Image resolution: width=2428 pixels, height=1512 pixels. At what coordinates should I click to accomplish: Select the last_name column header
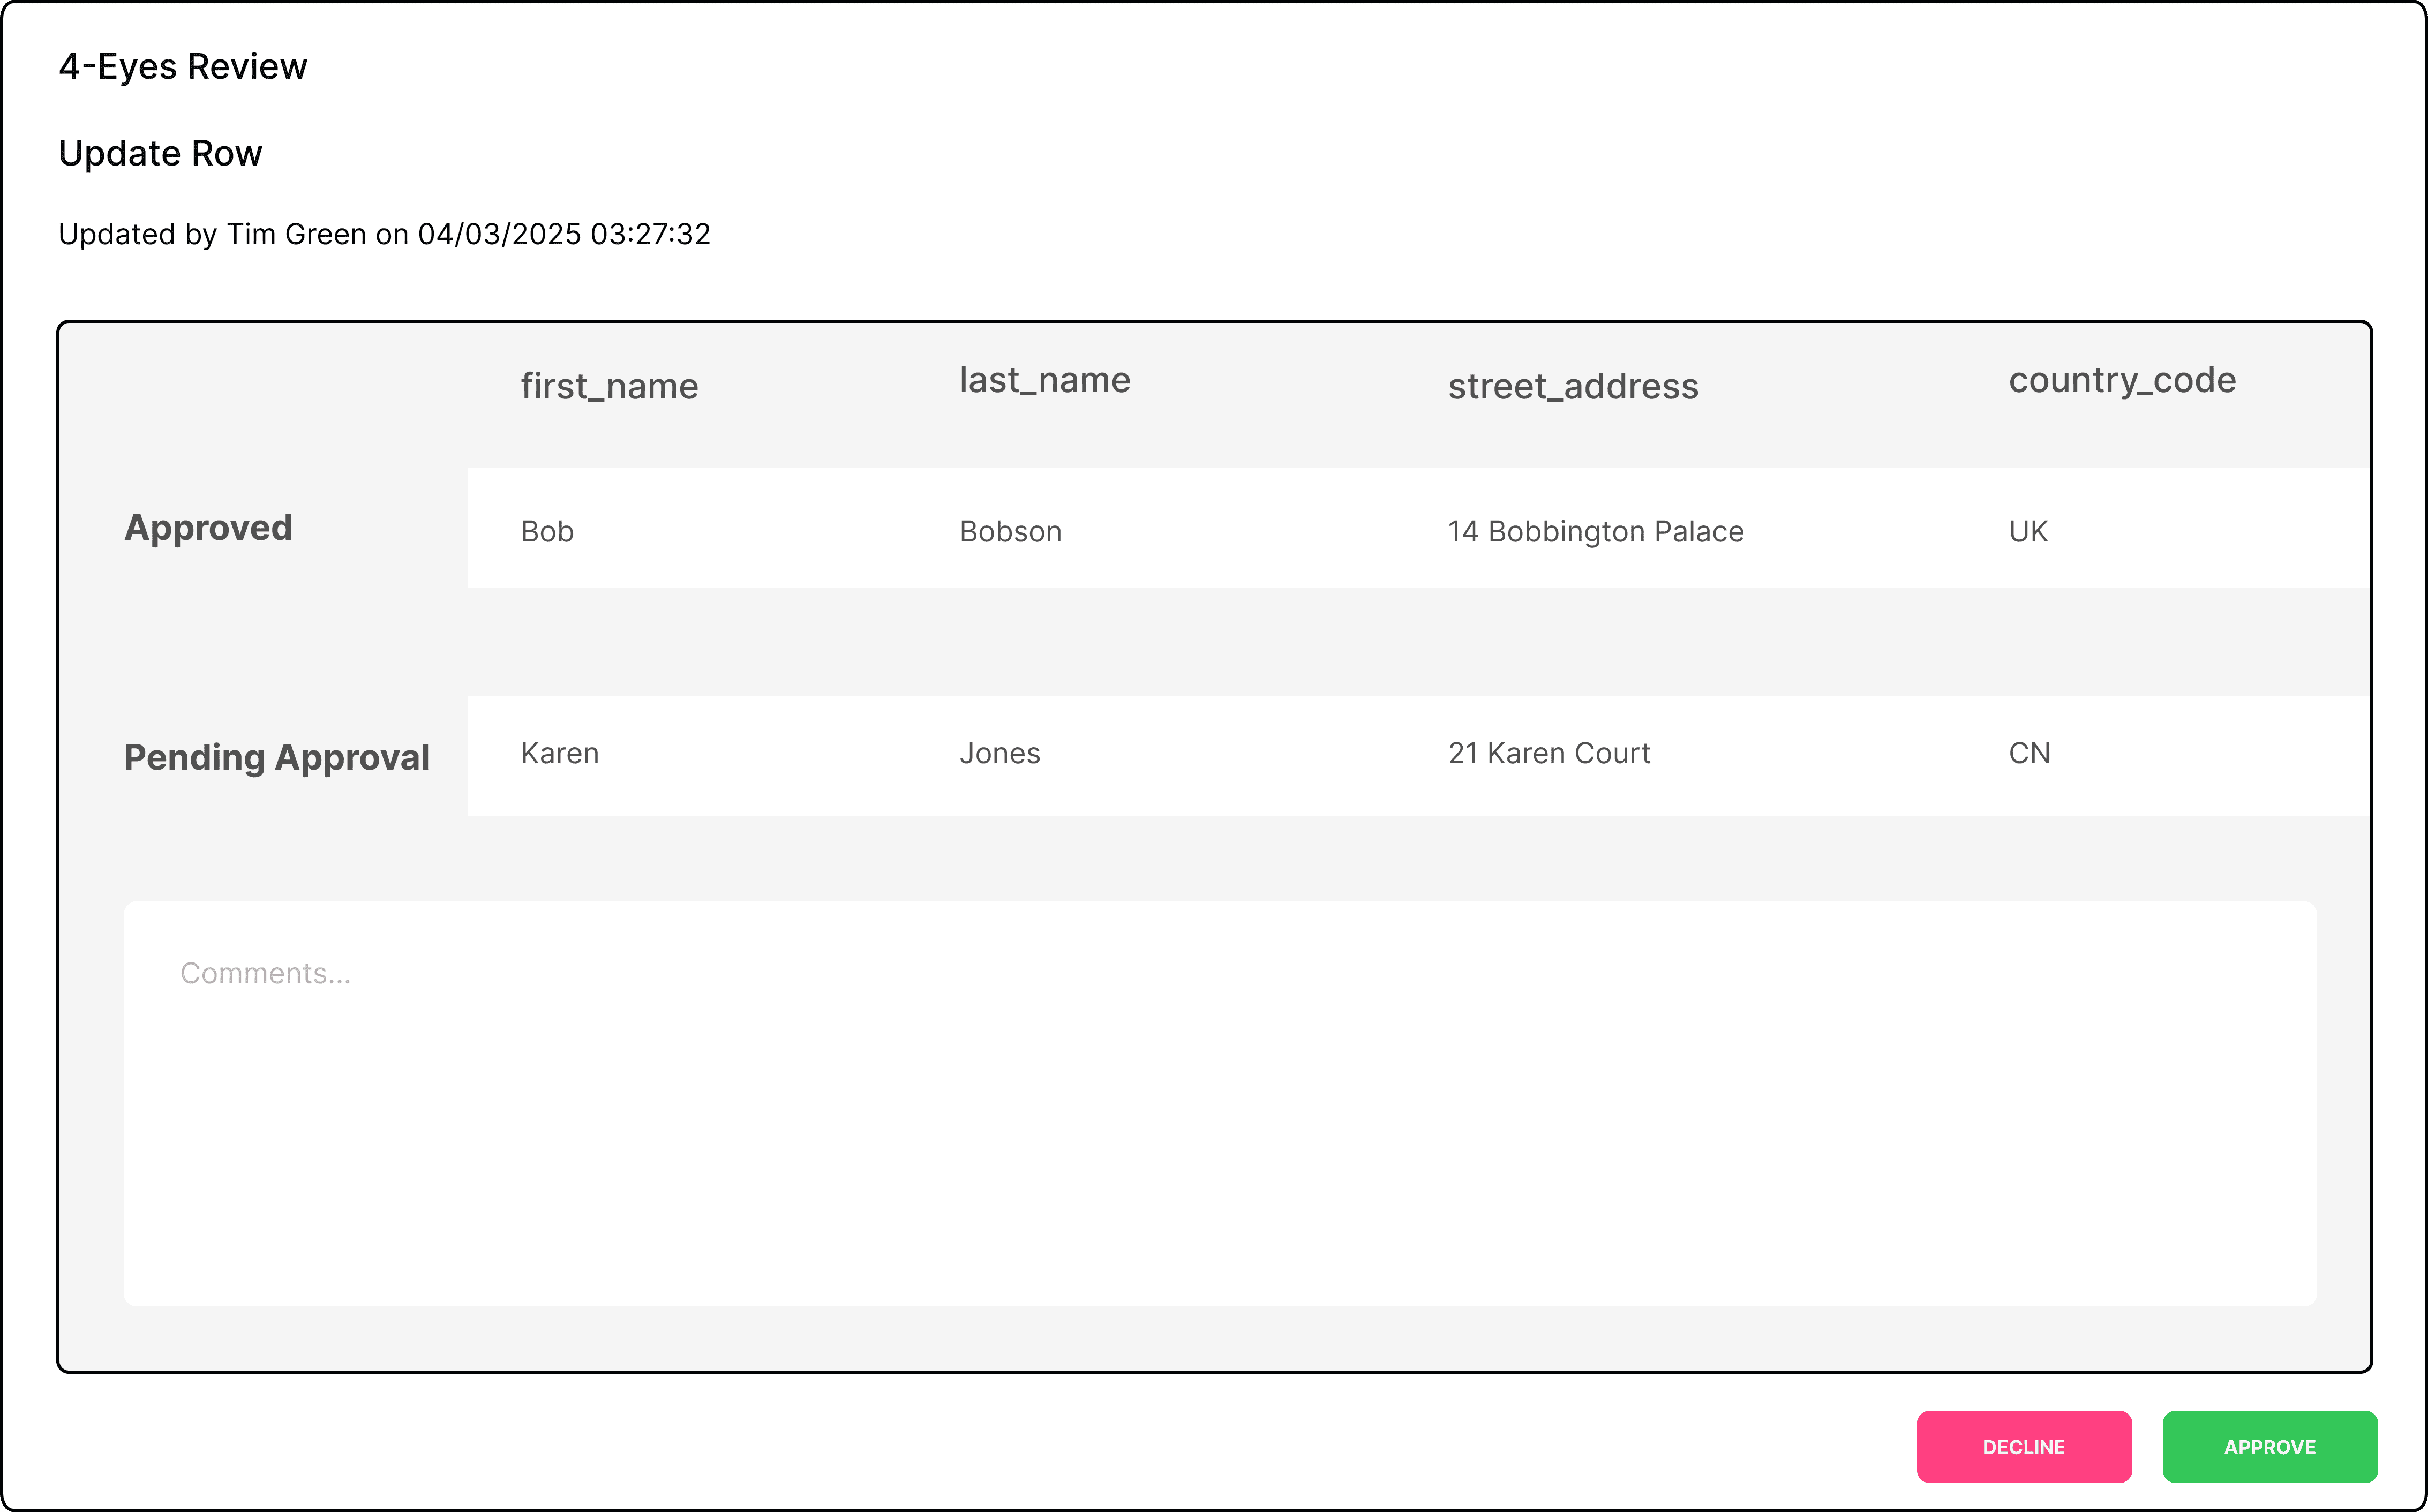pyautogui.click(x=1044, y=380)
